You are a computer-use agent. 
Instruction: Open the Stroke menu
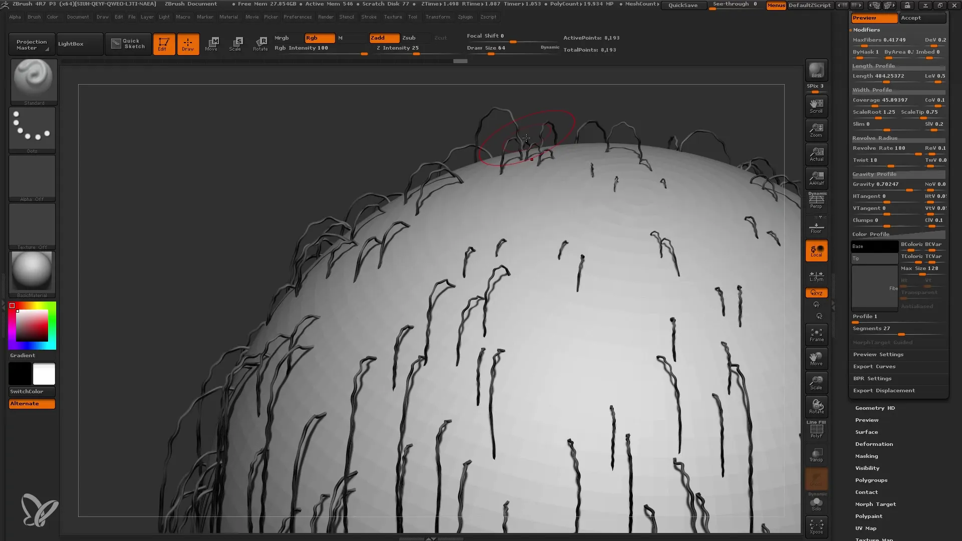pyautogui.click(x=369, y=17)
